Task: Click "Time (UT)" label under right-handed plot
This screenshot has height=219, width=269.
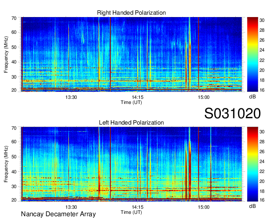Action: tap(131, 102)
